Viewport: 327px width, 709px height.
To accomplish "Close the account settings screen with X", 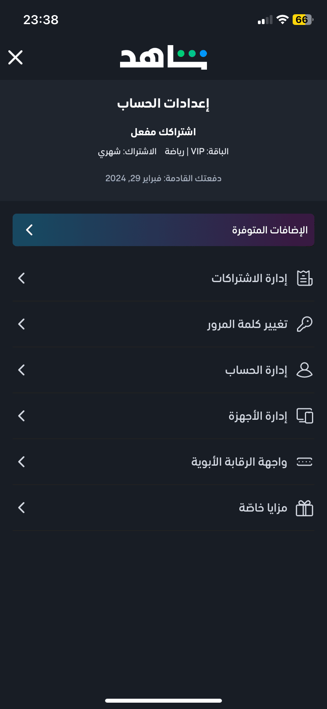I will 16,57.
